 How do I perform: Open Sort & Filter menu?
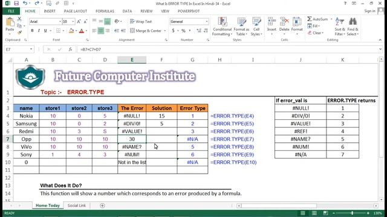[340, 27]
